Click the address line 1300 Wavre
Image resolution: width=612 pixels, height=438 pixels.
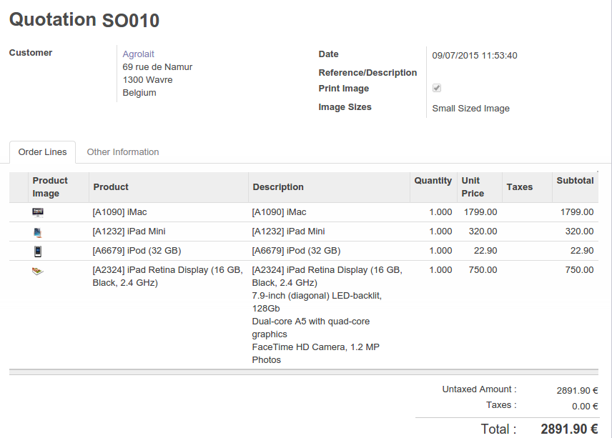pos(147,80)
